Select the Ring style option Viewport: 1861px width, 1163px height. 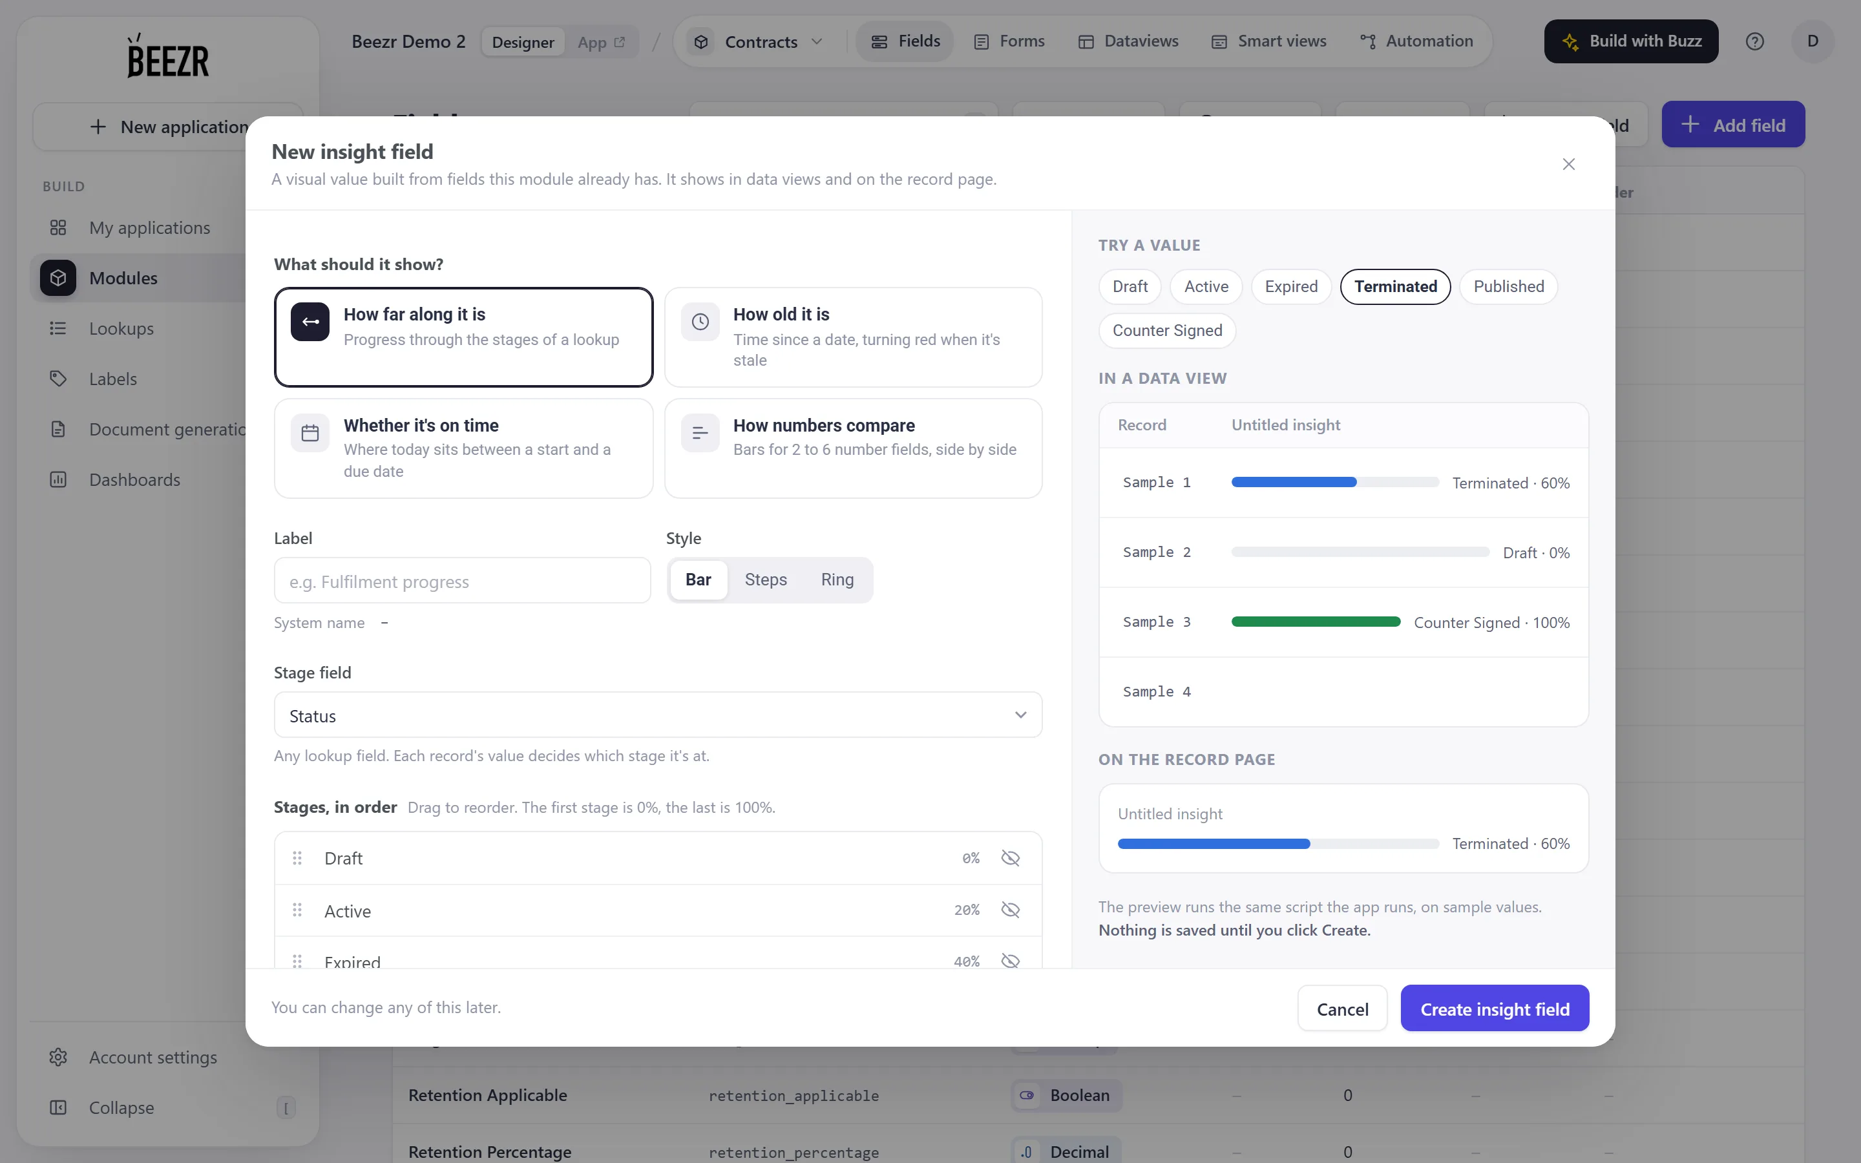[837, 580]
